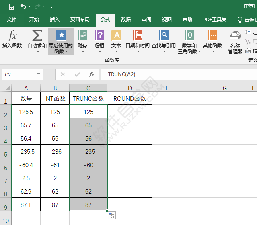Click the Save icon in quick access toolbar

[x=11, y=6]
